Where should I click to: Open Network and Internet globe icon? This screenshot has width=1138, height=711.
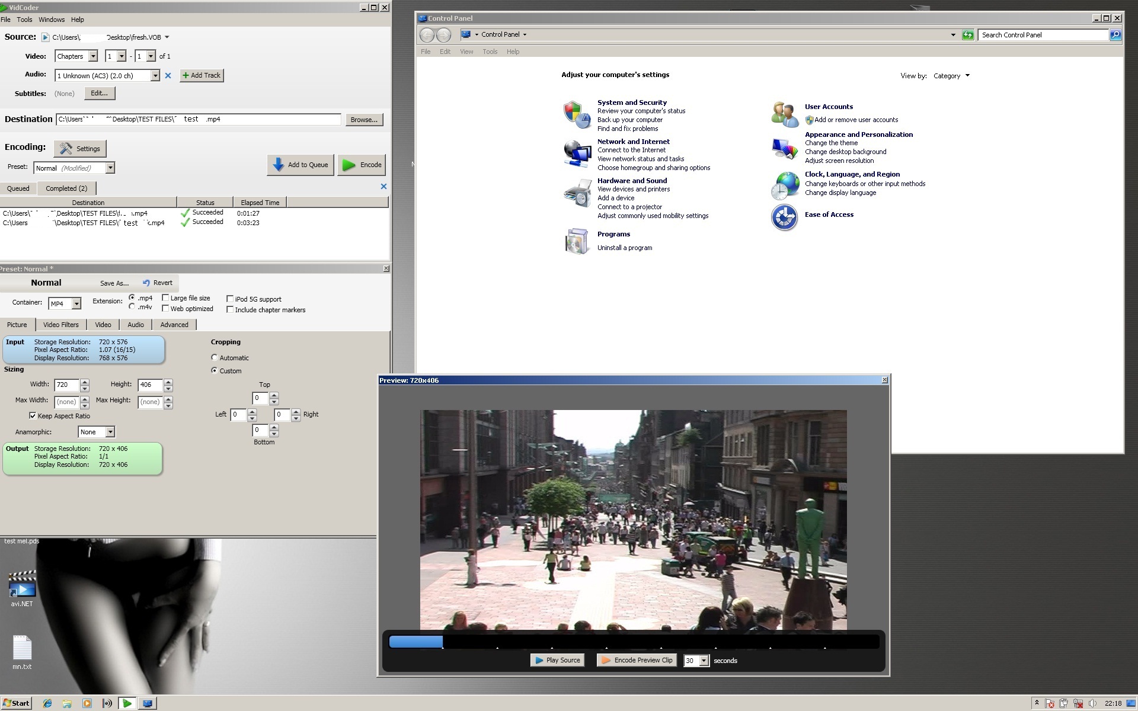[x=577, y=153]
